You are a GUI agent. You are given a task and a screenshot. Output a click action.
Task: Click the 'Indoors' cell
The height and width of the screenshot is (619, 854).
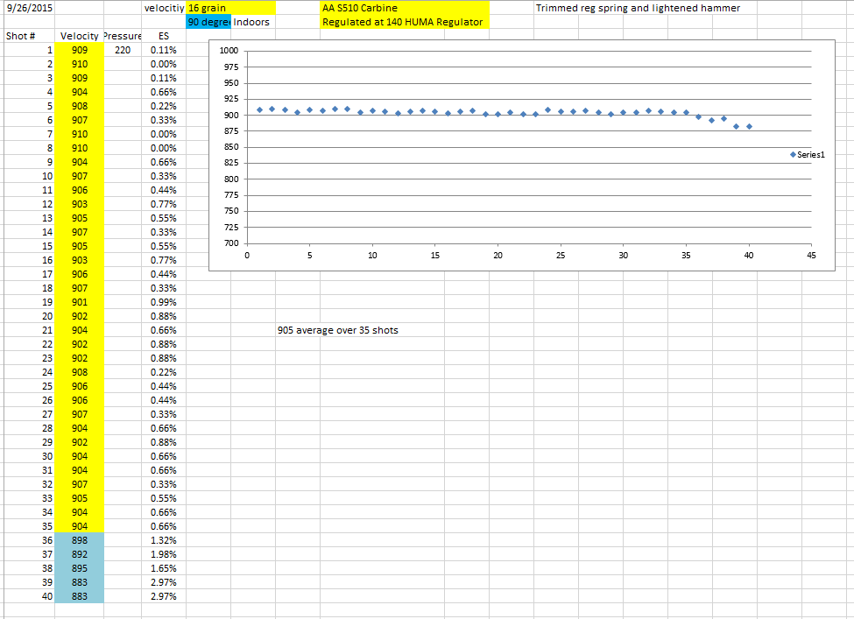coord(253,22)
